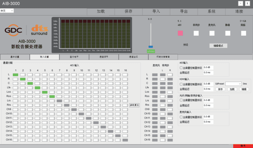Open the GdPreset dropdown in HDMI输入
The image size is (253, 148).
(x=234, y=84)
